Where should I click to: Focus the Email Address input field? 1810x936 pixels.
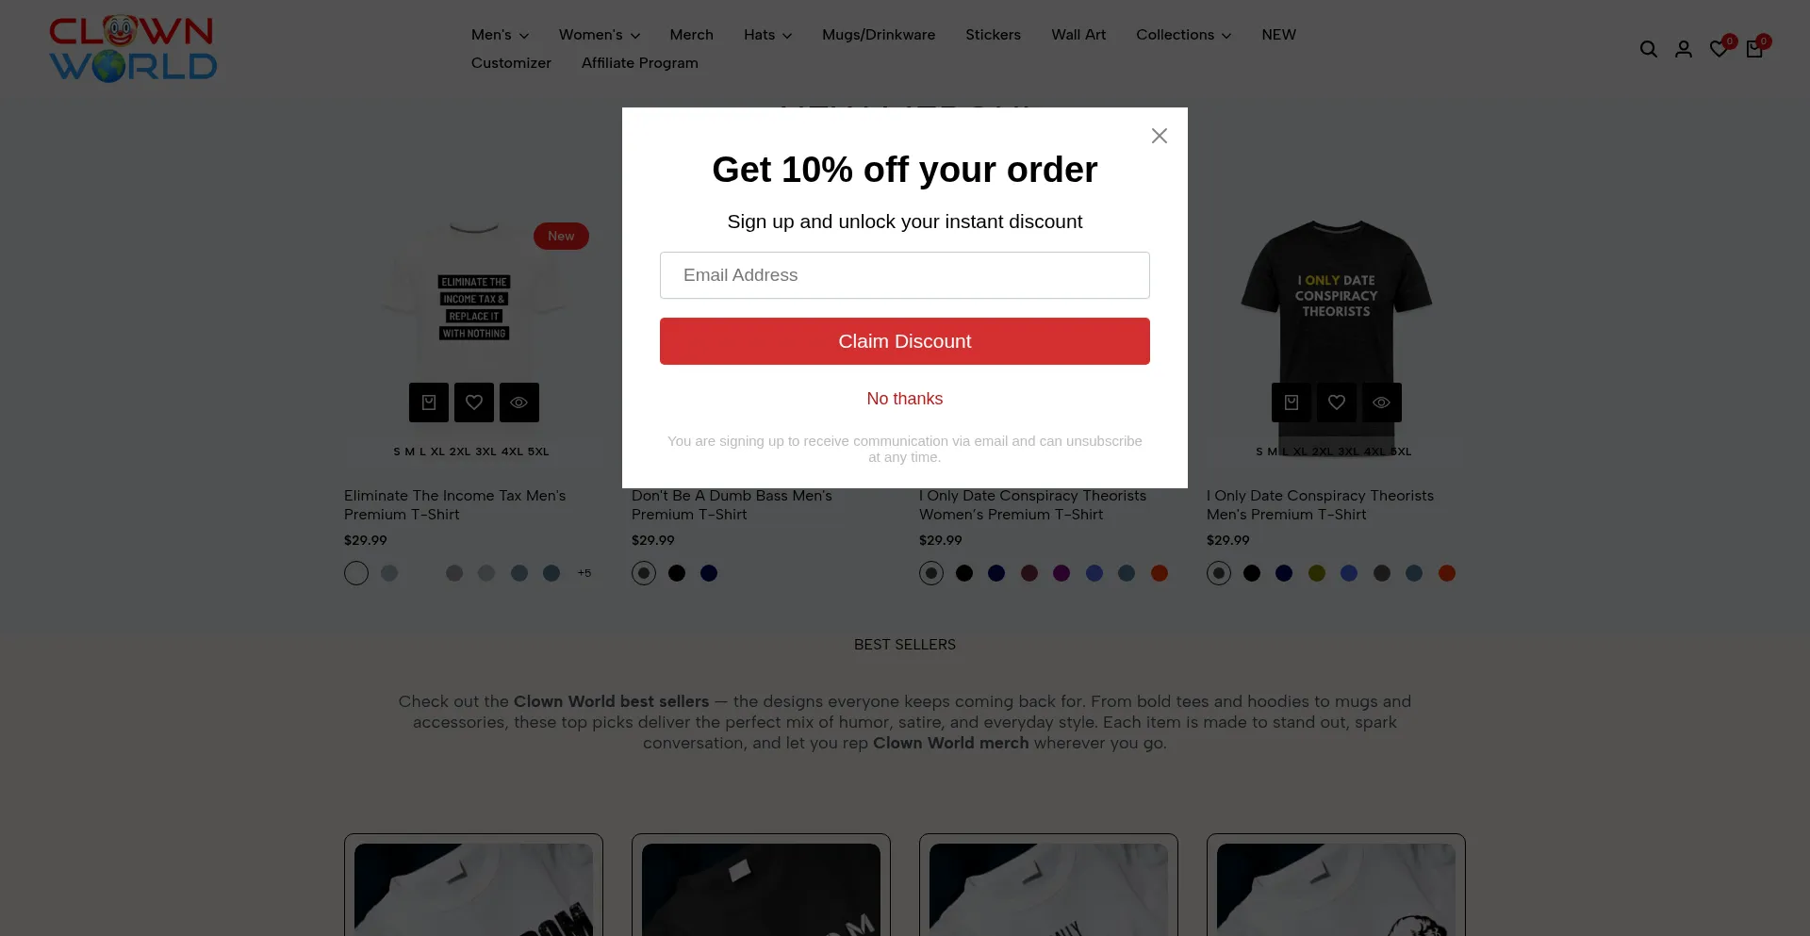[x=905, y=275]
